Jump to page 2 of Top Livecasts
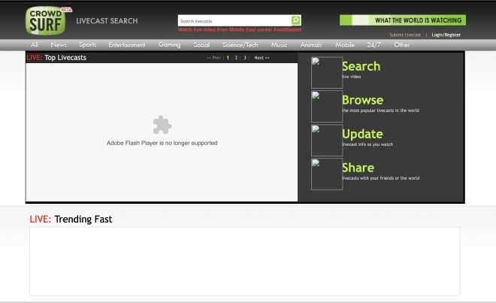This screenshot has width=496, height=303. pyautogui.click(x=236, y=58)
